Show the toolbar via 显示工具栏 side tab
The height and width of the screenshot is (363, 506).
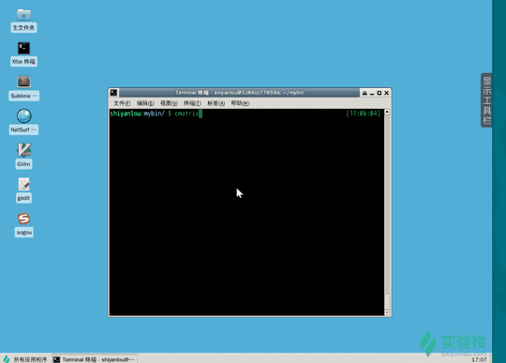[x=486, y=100]
